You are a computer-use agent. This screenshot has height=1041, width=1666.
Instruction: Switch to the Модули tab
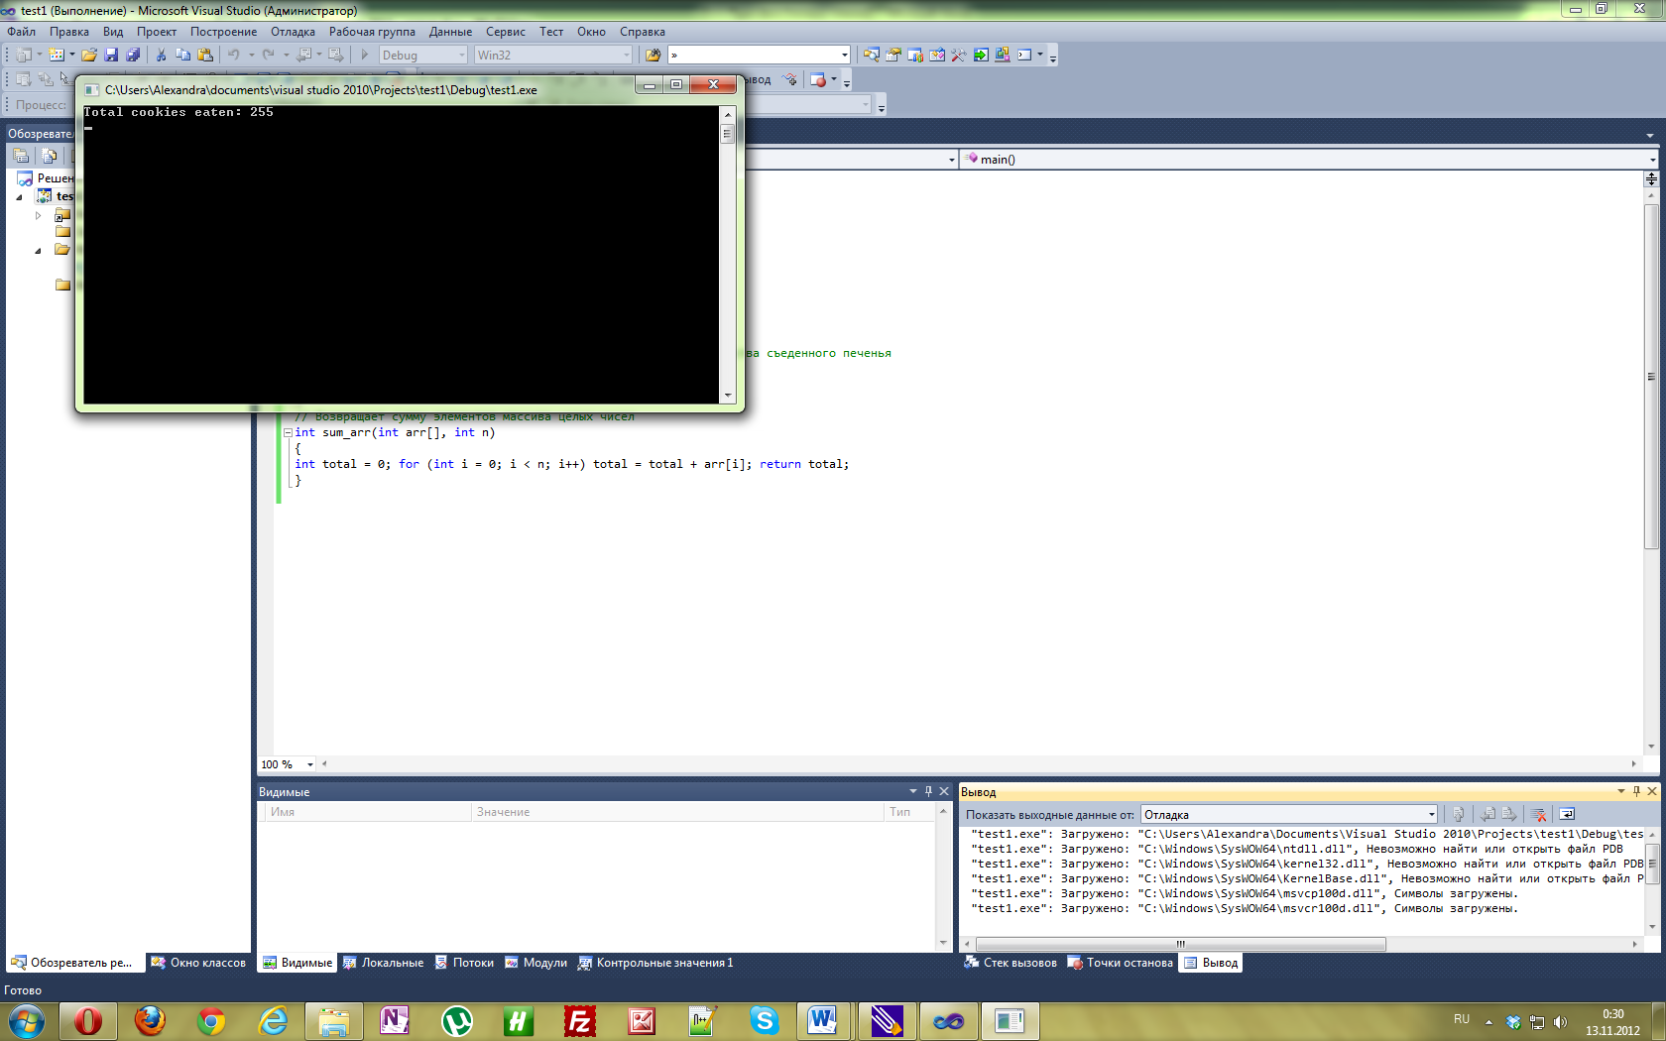(535, 963)
